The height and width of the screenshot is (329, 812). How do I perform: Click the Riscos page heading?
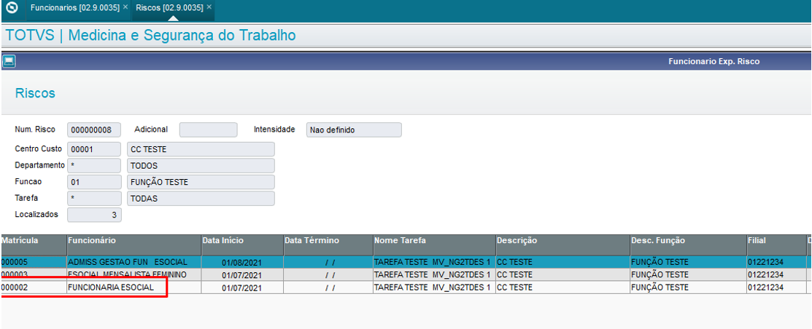tap(35, 93)
